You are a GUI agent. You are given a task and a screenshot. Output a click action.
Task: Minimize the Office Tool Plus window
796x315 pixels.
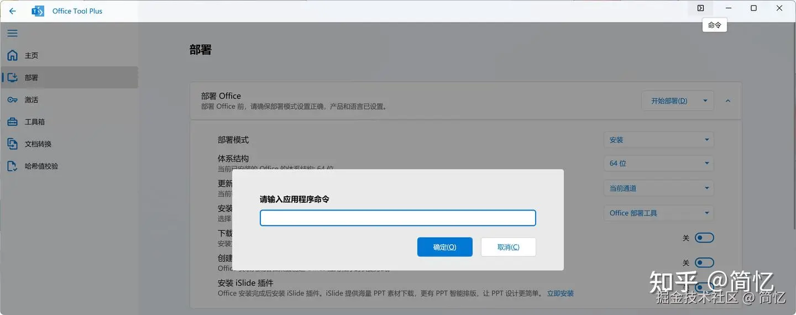(x=729, y=8)
